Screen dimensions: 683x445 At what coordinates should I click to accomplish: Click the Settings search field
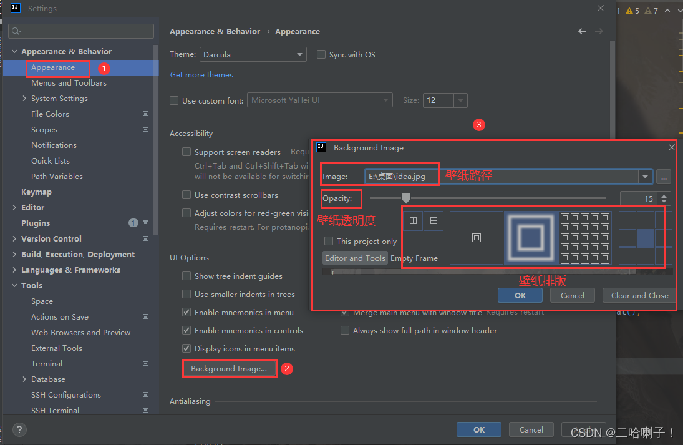pyautogui.click(x=81, y=31)
